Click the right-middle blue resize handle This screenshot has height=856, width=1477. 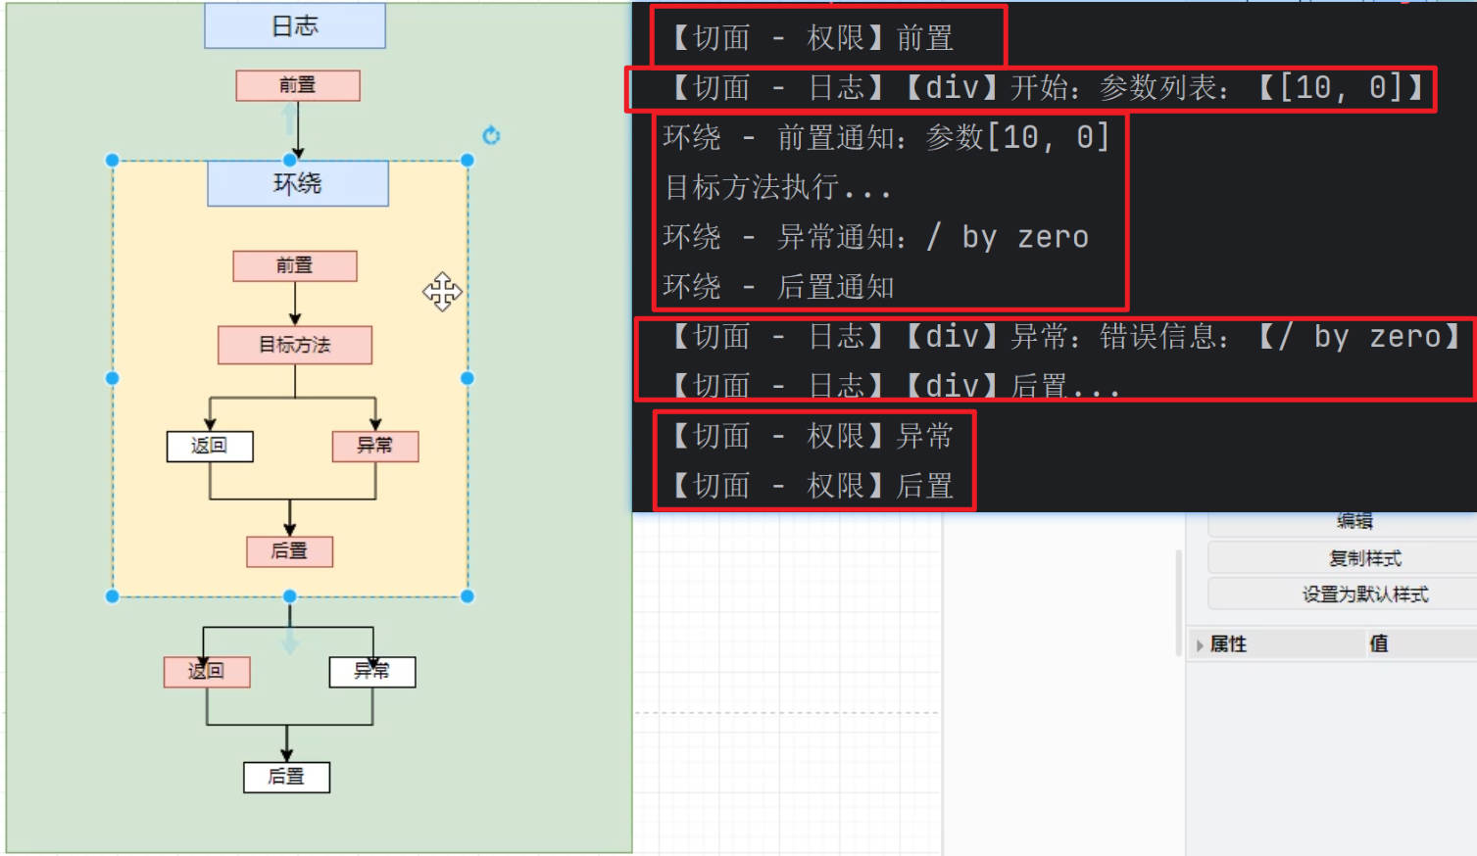468,378
